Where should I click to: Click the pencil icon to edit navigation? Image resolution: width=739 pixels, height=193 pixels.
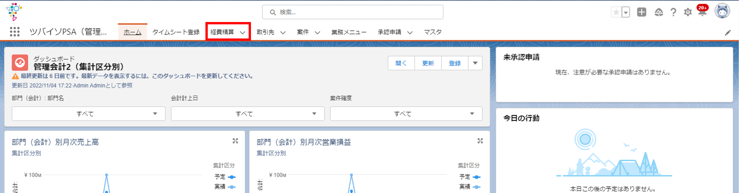coord(727,33)
